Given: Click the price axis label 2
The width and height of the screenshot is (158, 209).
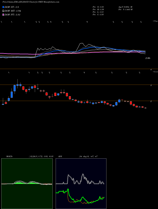Looking at the screenshot, I should point(151,101).
